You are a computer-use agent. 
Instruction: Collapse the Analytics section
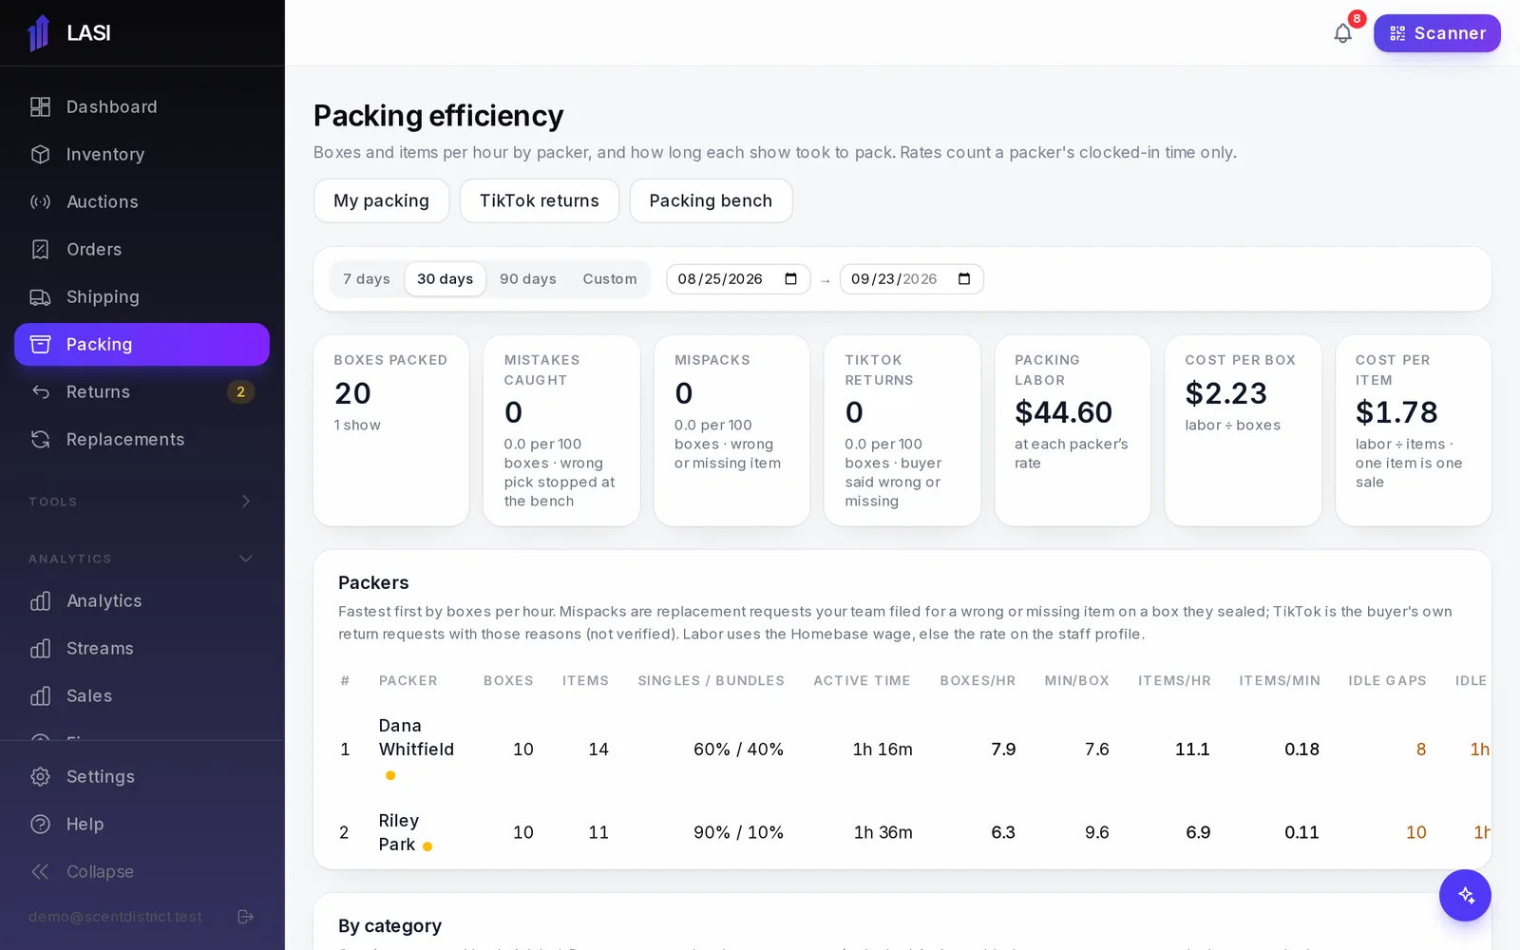point(142,559)
